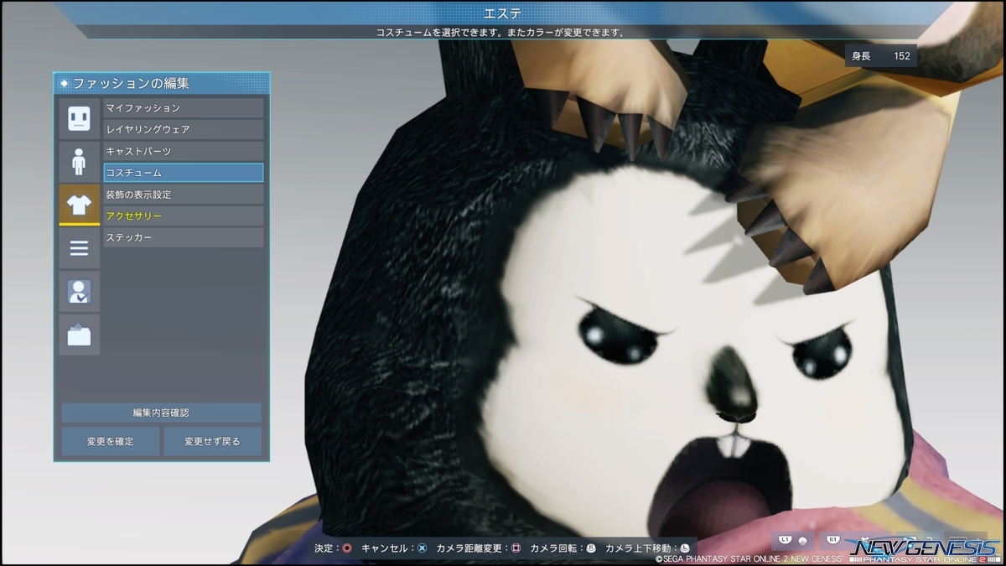
Task: Select ステッカー menu entry
Action: (x=183, y=237)
